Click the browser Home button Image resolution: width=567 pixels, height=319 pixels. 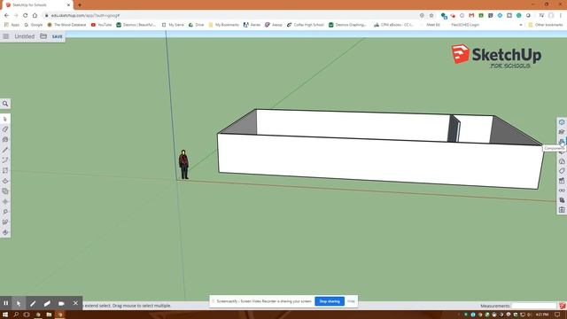(x=35, y=16)
